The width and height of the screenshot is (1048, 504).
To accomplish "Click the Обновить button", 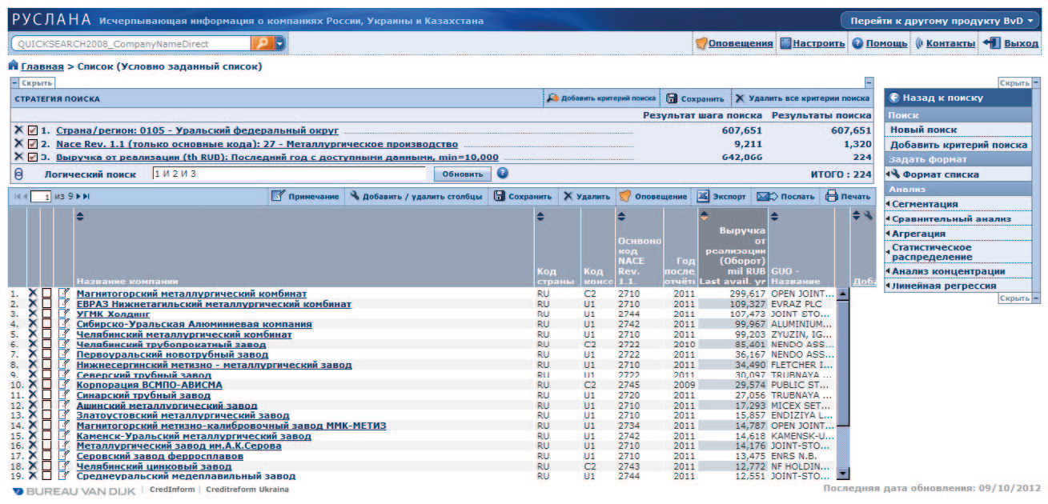I will [463, 173].
